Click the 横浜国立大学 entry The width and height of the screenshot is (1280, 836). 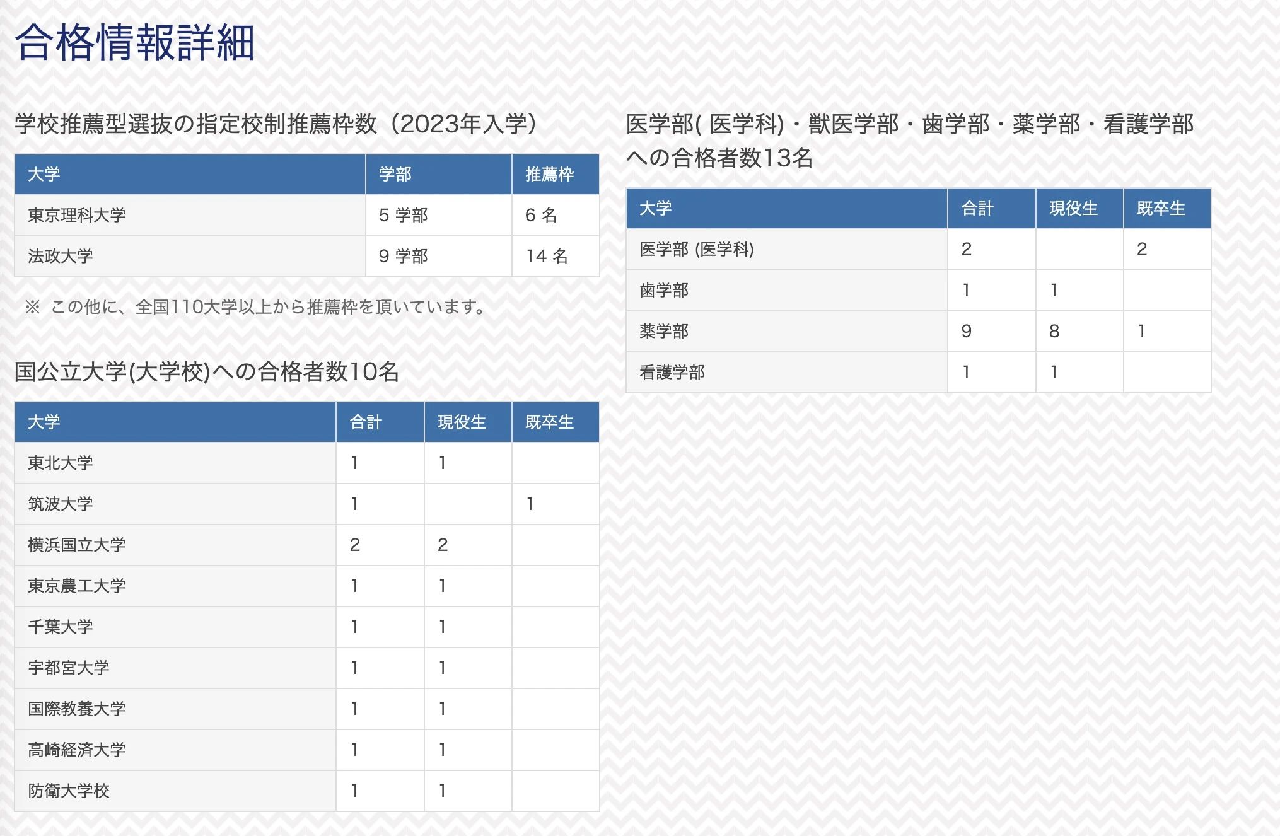click(76, 545)
